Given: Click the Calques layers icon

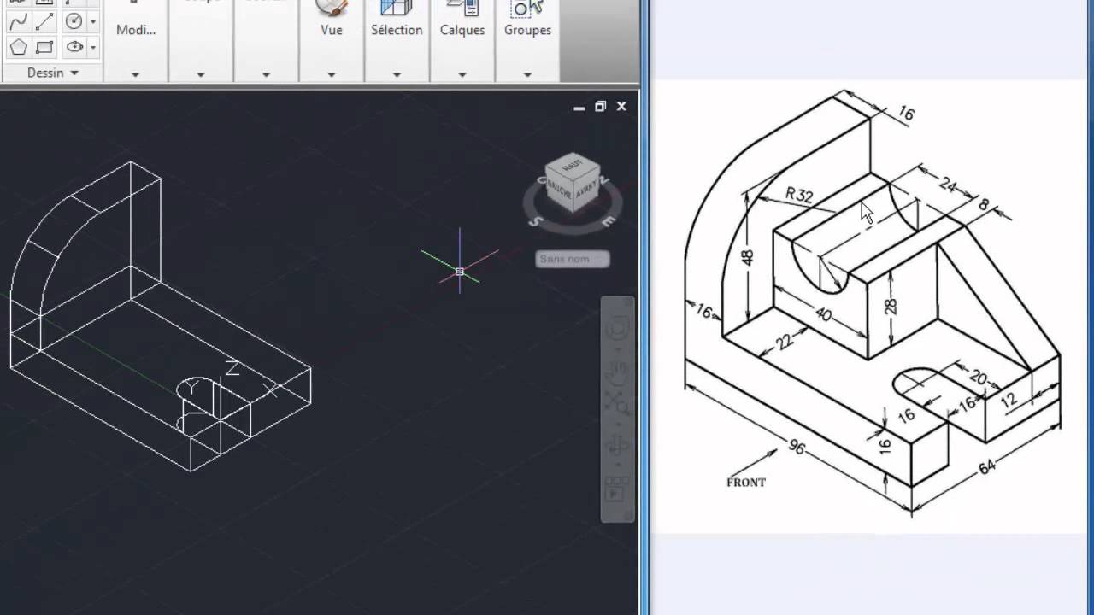Looking at the screenshot, I should [462, 8].
